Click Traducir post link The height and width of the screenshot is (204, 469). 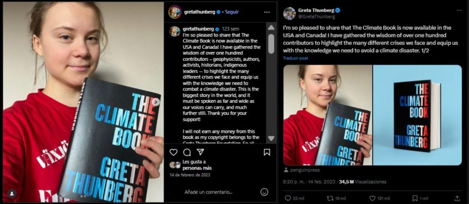click(295, 58)
